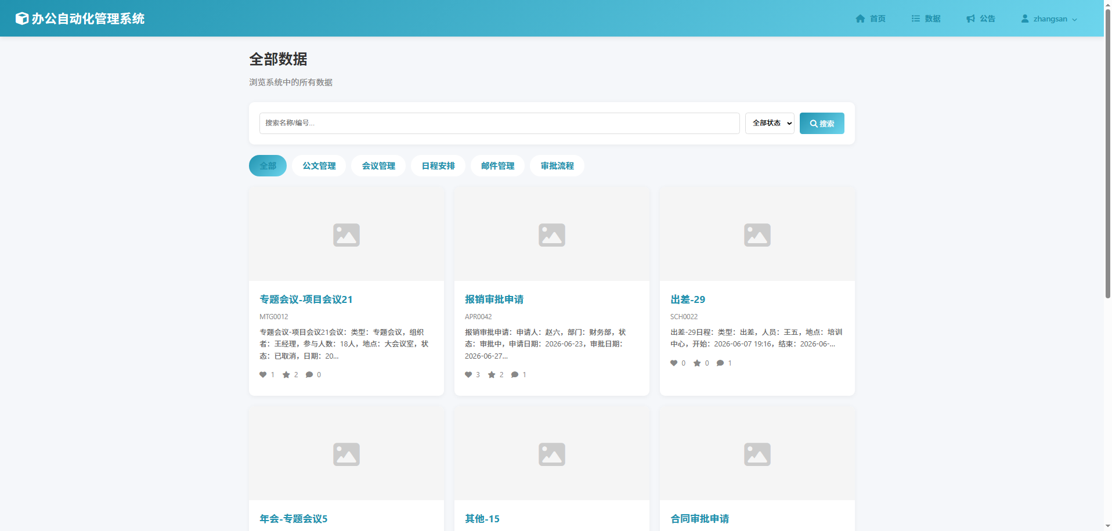1112x531 pixels.
Task: Click the heart icon on 专题会议-项目会议21 card
Action: pyautogui.click(x=263, y=375)
